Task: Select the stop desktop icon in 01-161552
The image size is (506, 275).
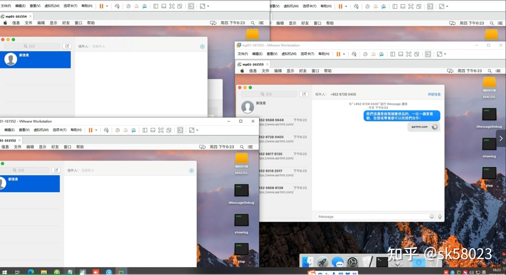Action: [x=241, y=253]
